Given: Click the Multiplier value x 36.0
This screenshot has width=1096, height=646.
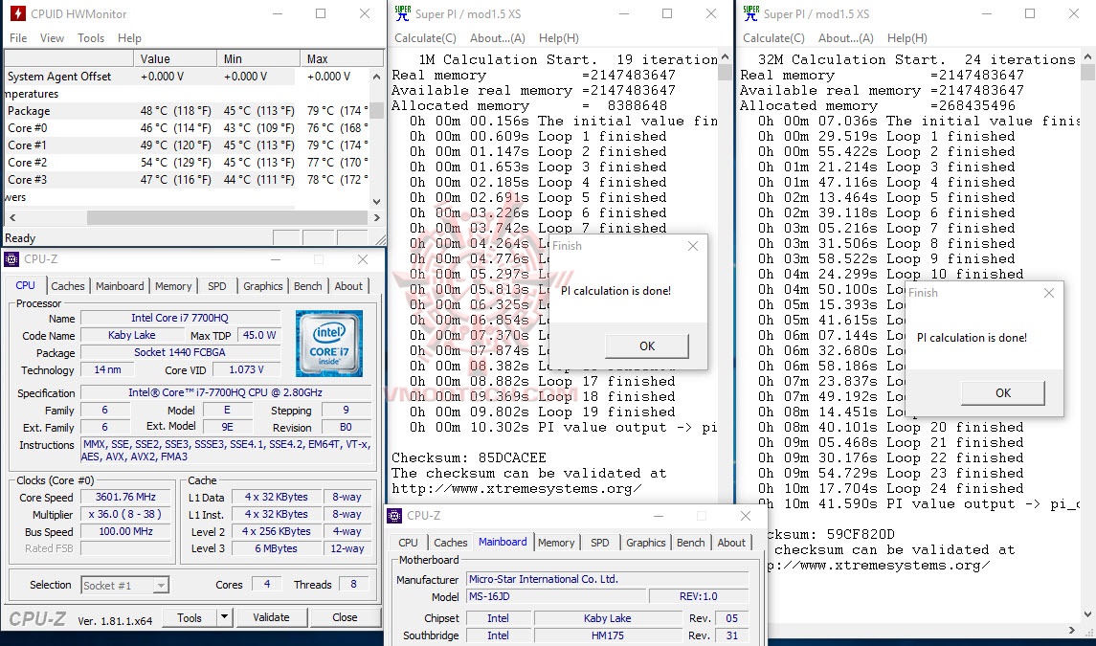Looking at the screenshot, I should click(x=125, y=515).
